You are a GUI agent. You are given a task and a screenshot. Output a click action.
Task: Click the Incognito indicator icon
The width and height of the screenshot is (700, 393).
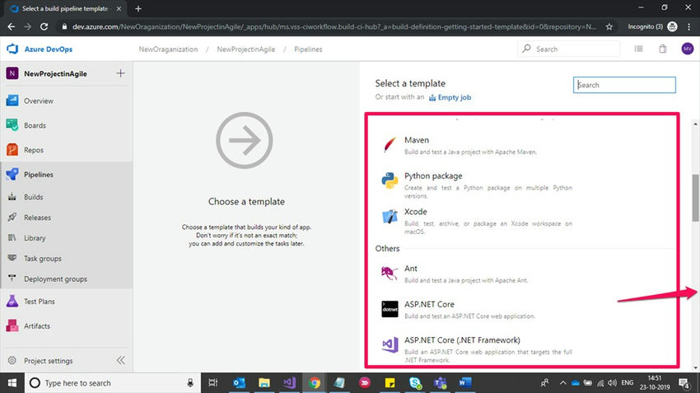coord(672,27)
